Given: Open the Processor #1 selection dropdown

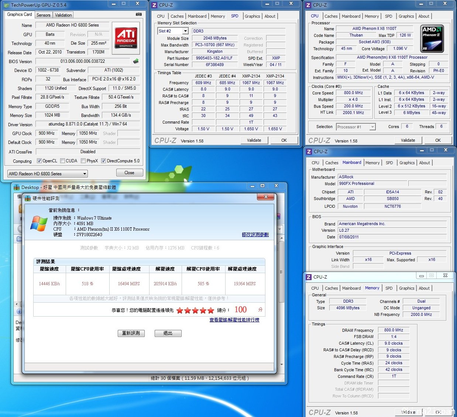Looking at the screenshot, I should point(356,127).
